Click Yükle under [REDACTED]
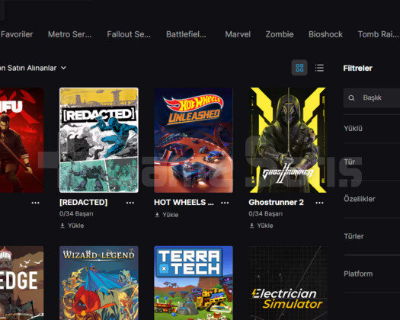 click(75, 226)
